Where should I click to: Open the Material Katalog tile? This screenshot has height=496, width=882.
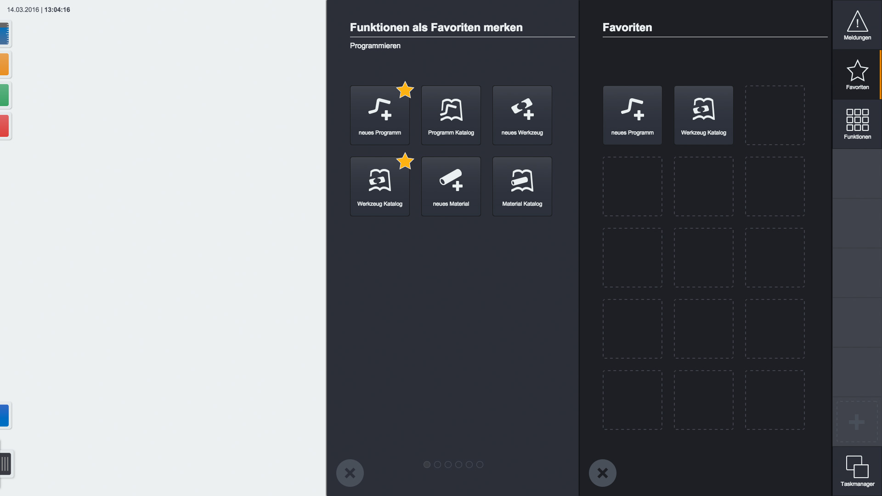pos(522,186)
